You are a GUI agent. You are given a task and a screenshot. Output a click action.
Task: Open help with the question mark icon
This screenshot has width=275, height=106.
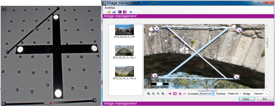131,12
